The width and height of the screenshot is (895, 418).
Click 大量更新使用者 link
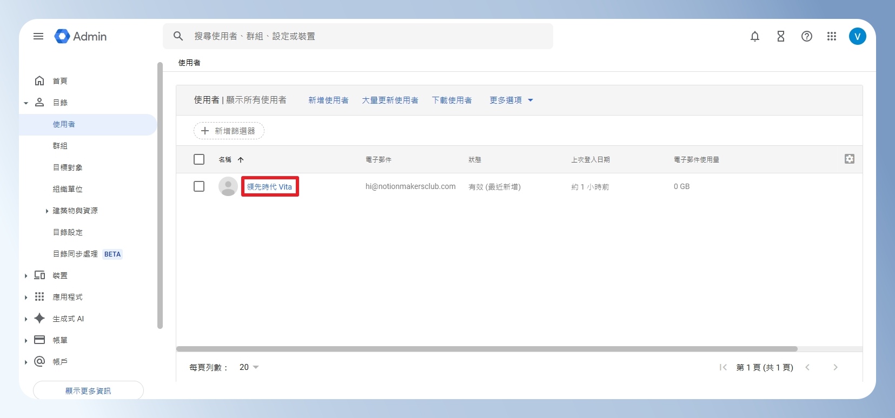[390, 100]
